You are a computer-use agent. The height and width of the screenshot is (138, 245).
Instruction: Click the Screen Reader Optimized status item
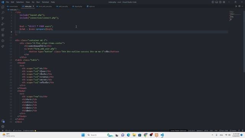(178, 130)
